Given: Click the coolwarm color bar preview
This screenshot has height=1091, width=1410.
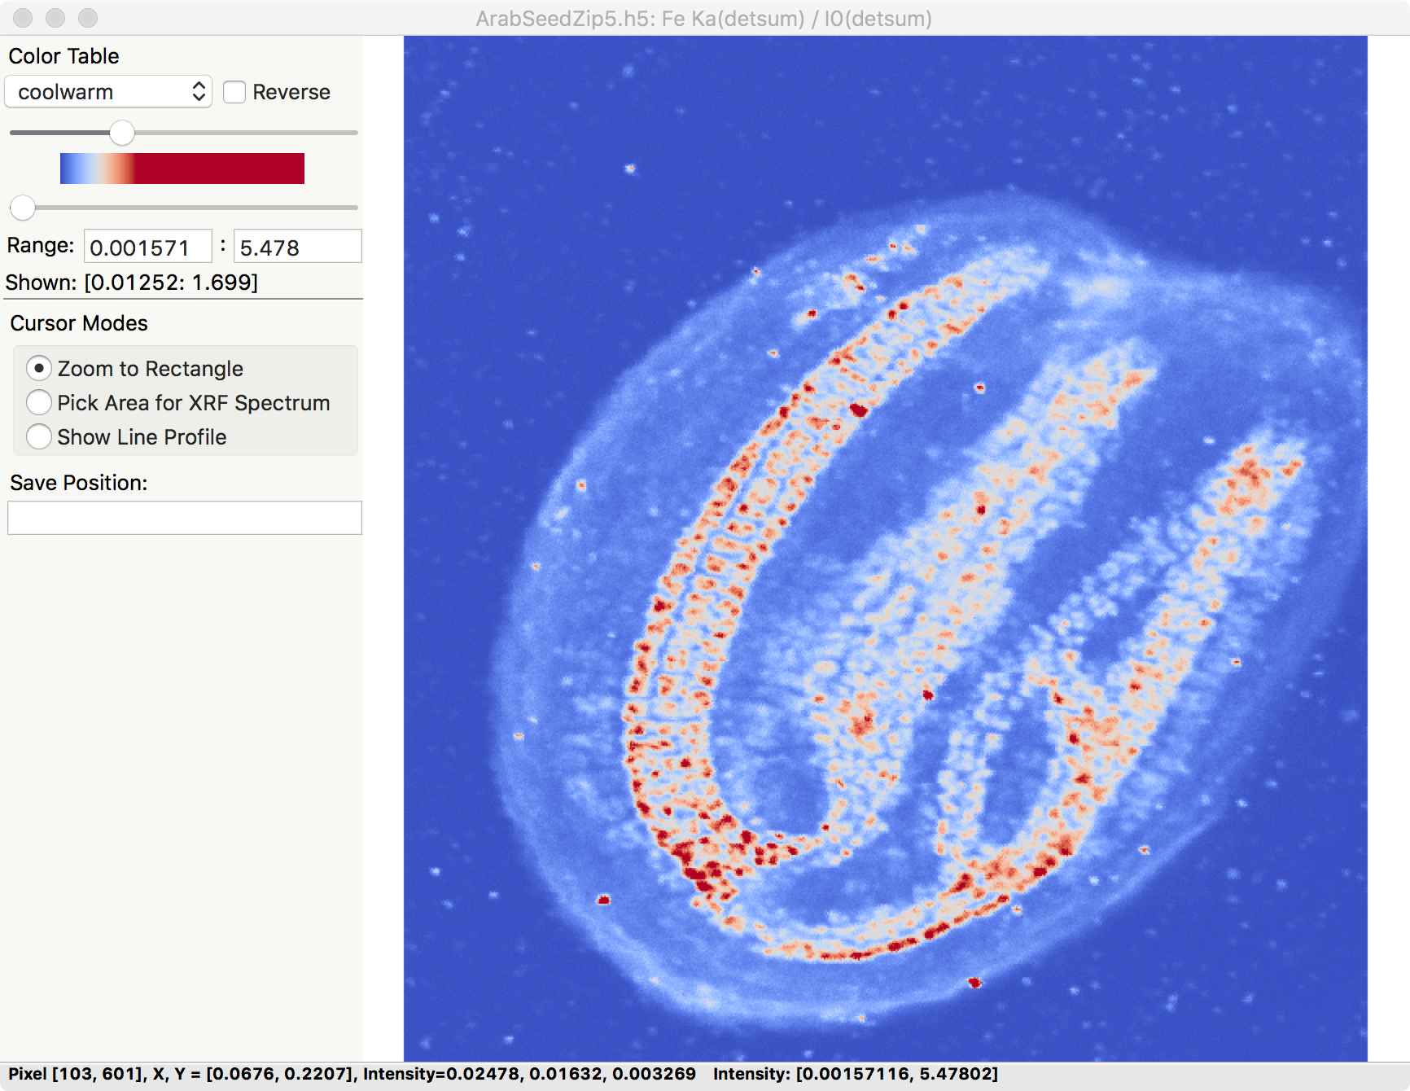Looking at the screenshot, I should point(182,169).
